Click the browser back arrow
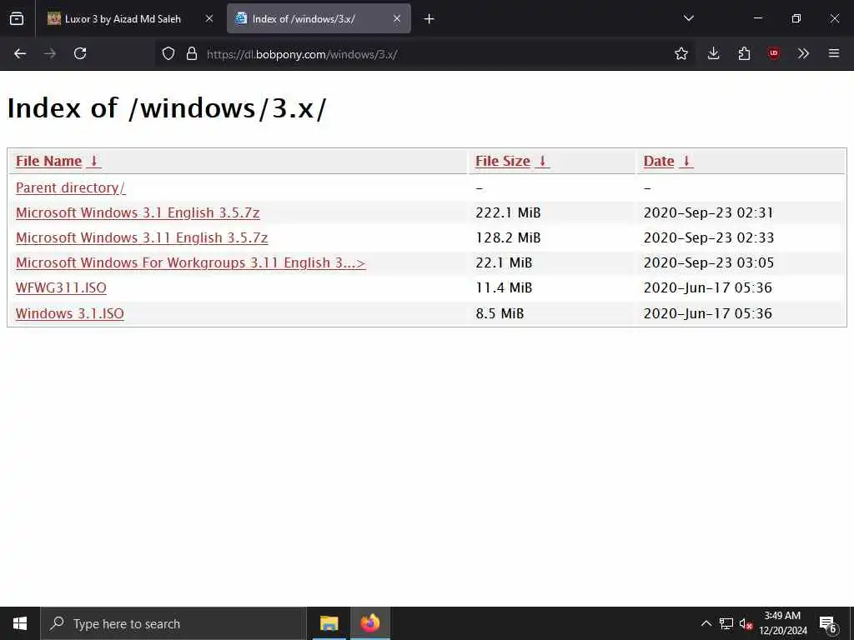 (x=20, y=53)
